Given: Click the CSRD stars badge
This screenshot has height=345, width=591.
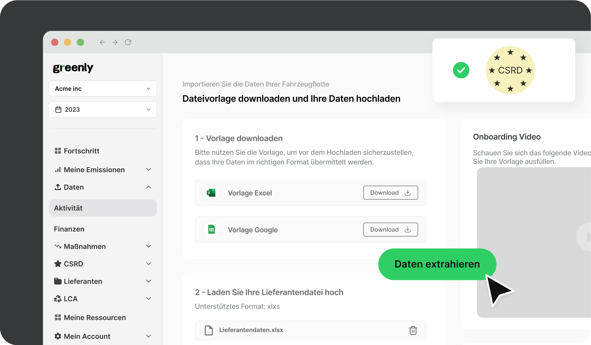Looking at the screenshot, I should click(x=510, y=70).
